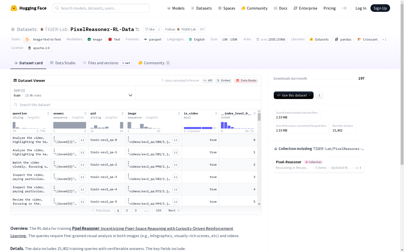Screen dimensions: 404x252
Task: Open the apache-2.0 license tag
Action: point(39,48)
